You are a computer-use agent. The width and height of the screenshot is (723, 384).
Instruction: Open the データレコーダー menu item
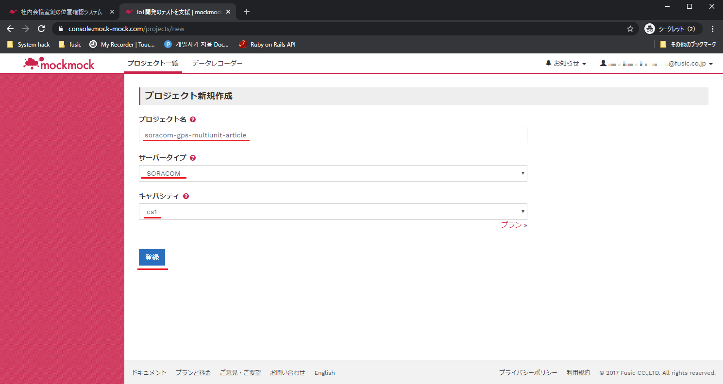pos(217,64)
